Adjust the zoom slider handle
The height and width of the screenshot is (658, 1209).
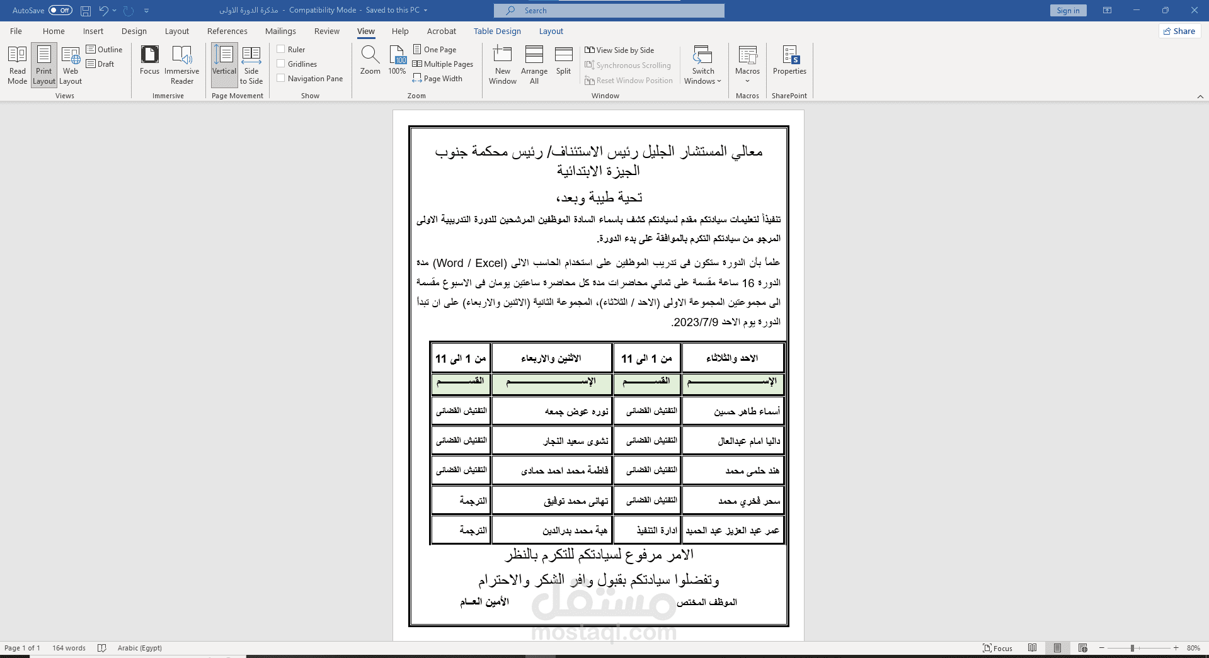click(x=1132, y=648)
